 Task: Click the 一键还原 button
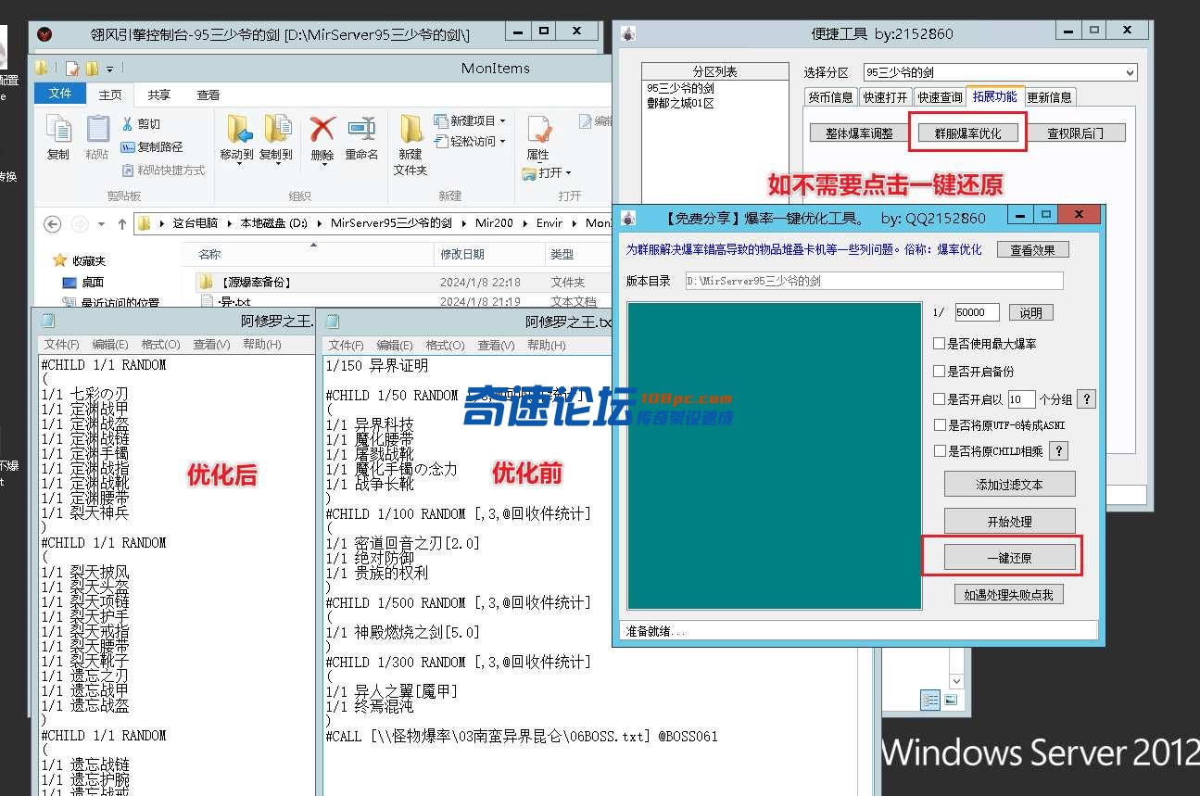point(1009,558)
